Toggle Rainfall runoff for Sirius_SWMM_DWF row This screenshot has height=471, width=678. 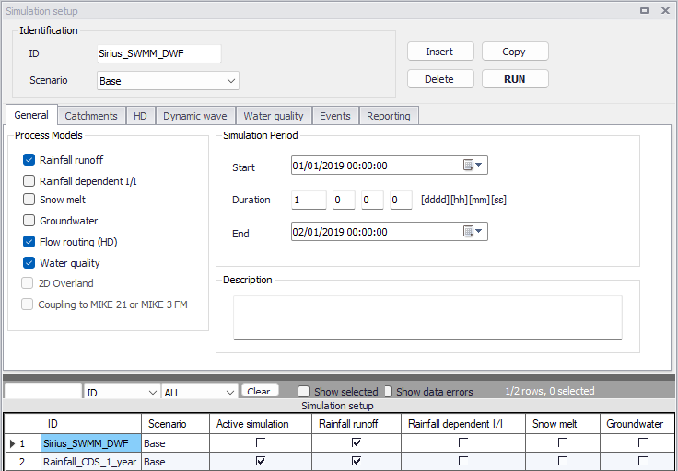pos(357,442)
